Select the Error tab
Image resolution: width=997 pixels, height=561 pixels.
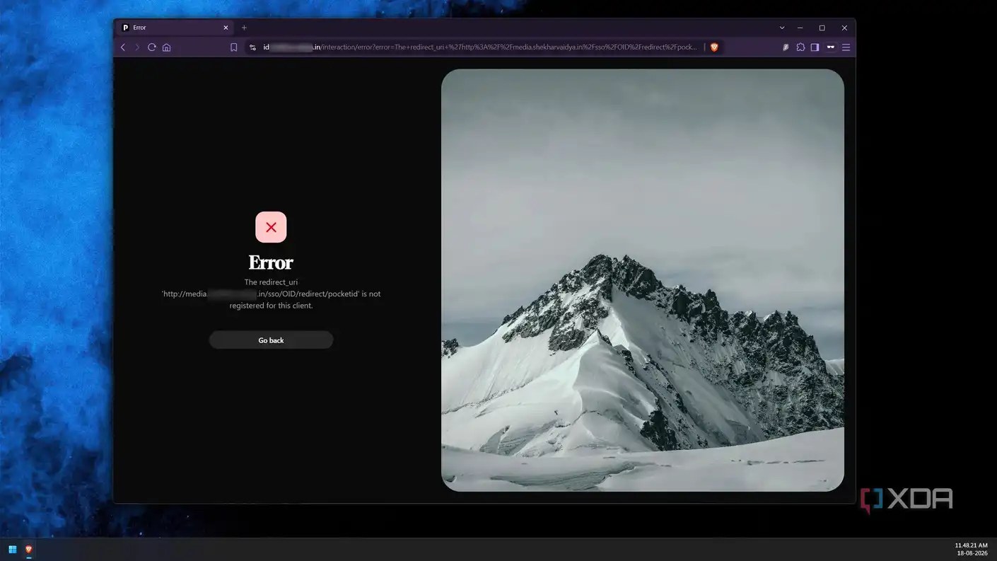pos(175,28)
